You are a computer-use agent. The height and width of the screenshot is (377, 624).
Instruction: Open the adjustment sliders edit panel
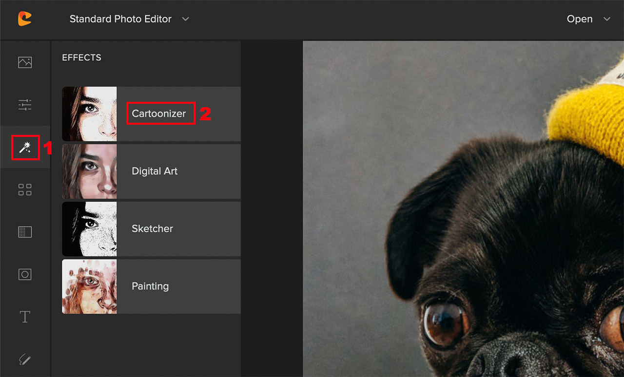pos(25,105)
